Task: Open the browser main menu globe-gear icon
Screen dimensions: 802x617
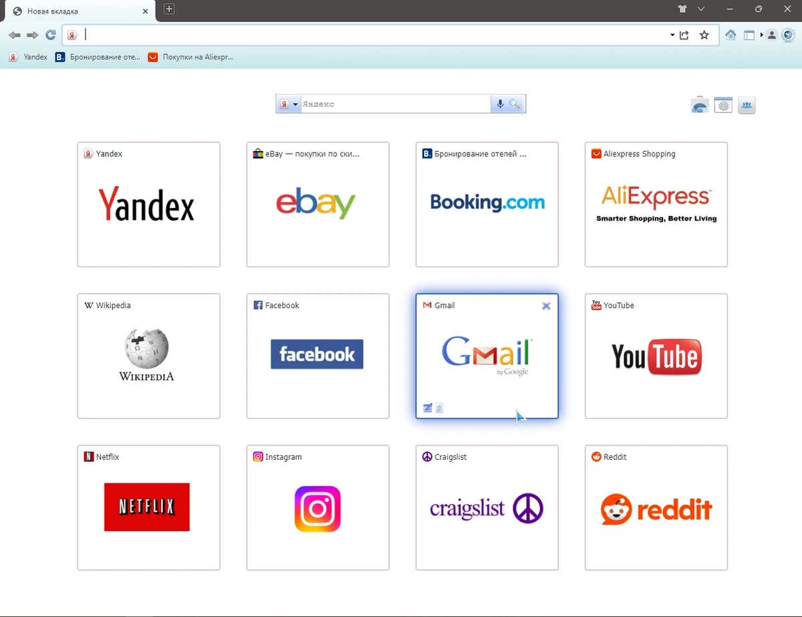Action: pos(788,35)
